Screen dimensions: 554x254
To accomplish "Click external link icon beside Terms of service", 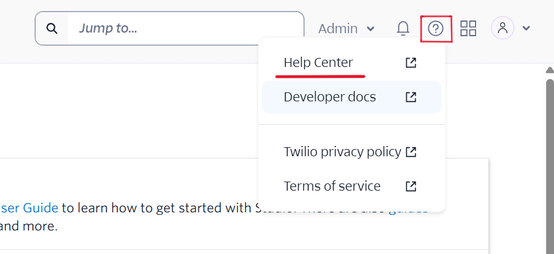I will pyautogui.click(x=411, y=186).
